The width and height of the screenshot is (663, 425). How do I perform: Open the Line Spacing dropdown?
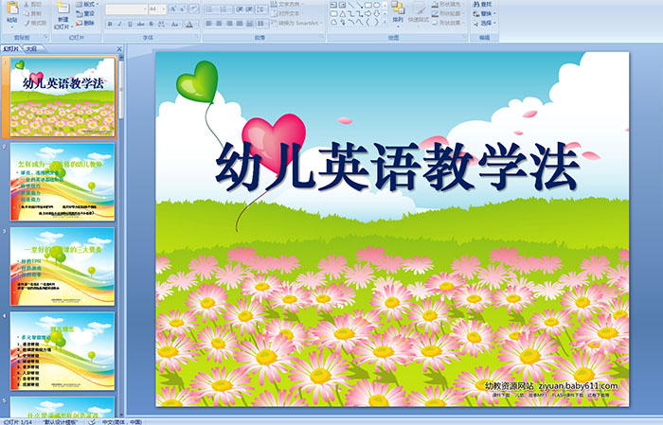(261, 9)
